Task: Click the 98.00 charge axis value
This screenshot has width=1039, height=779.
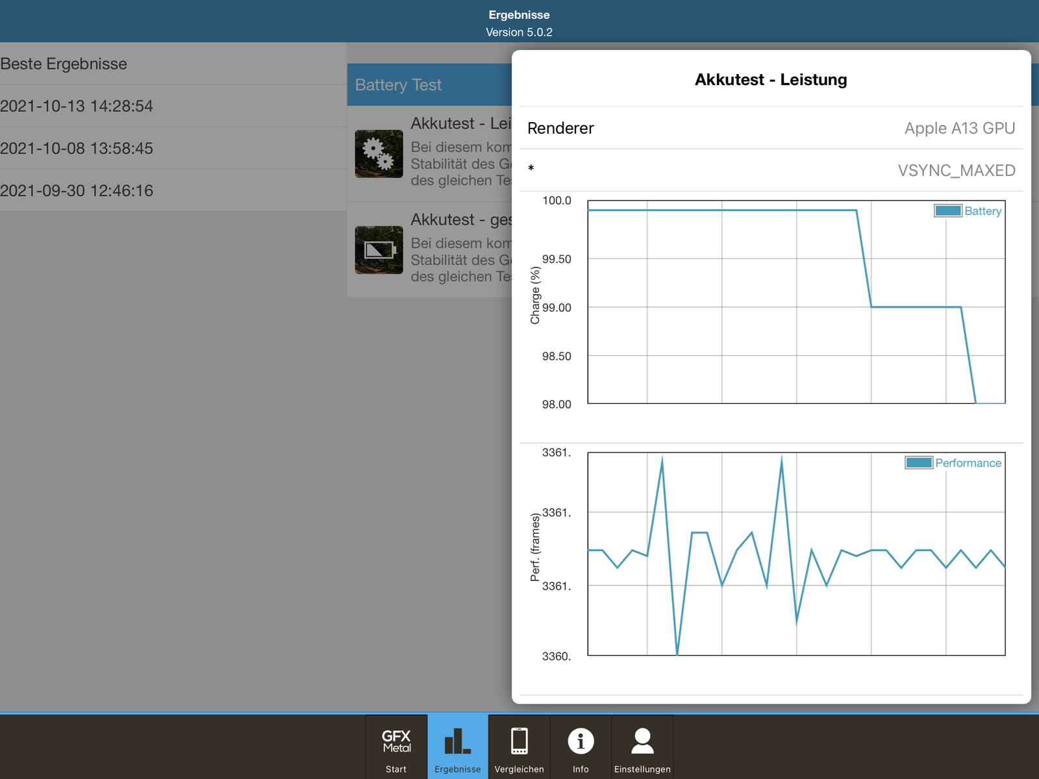Action: coord(557,404)
